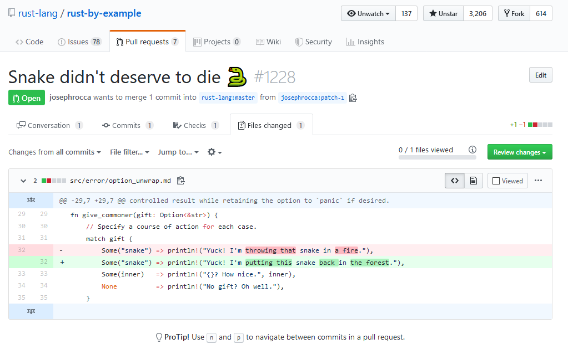View the 3,206 stargazers count
Viewport: 568px width, 349px height.
pos(478,13)
